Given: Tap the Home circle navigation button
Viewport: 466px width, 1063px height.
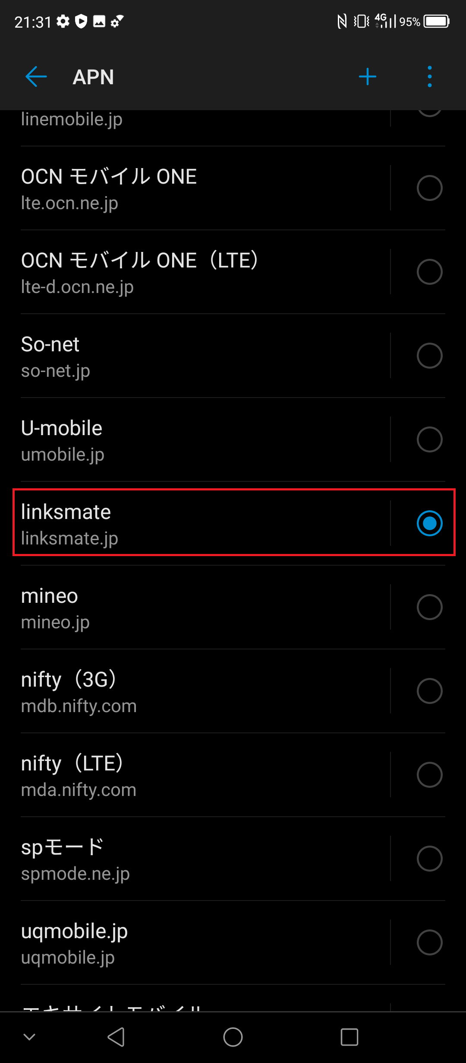Looking at the screenshot, I should click(x=233, y=1037).
